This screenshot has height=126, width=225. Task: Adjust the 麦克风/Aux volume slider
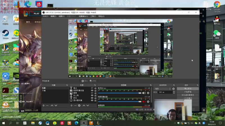pos(120,93)
